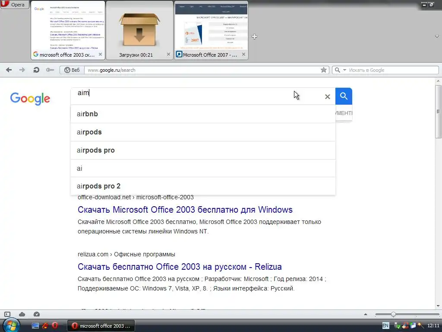Close the Загрузки downloads tab

(168, 54)
